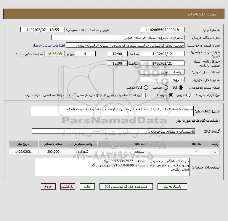
Task: Click the تاریخ نیاز column header
Action: [23, 144]
